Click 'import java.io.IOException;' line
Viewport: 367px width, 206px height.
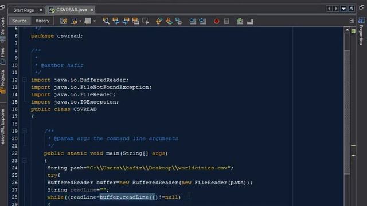click(x=75, y=102)
